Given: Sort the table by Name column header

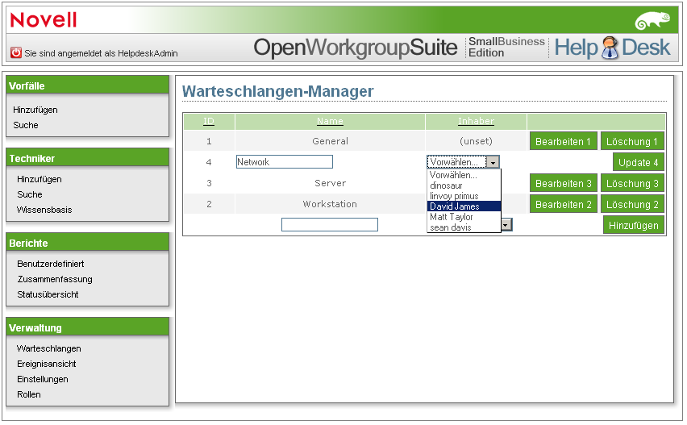Looking at the screenshot, I should point(330,121).
